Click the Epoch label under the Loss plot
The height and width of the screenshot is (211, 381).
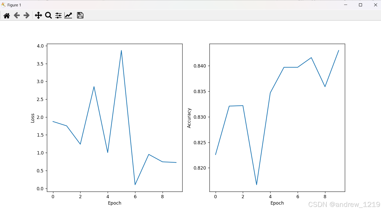[115, 203]
